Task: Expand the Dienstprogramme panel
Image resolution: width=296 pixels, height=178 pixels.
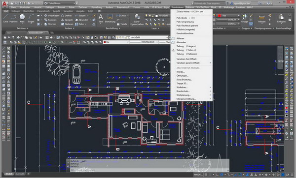Action: click(x=264, y=28)
